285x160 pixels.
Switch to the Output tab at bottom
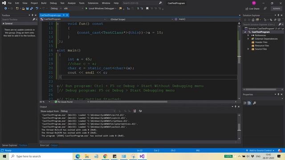coord(54,145)
